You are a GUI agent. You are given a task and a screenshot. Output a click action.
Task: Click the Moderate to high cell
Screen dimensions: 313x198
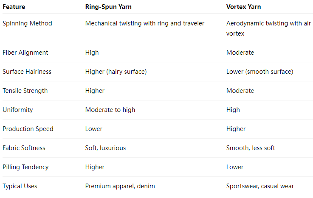(x=110, y=110)
